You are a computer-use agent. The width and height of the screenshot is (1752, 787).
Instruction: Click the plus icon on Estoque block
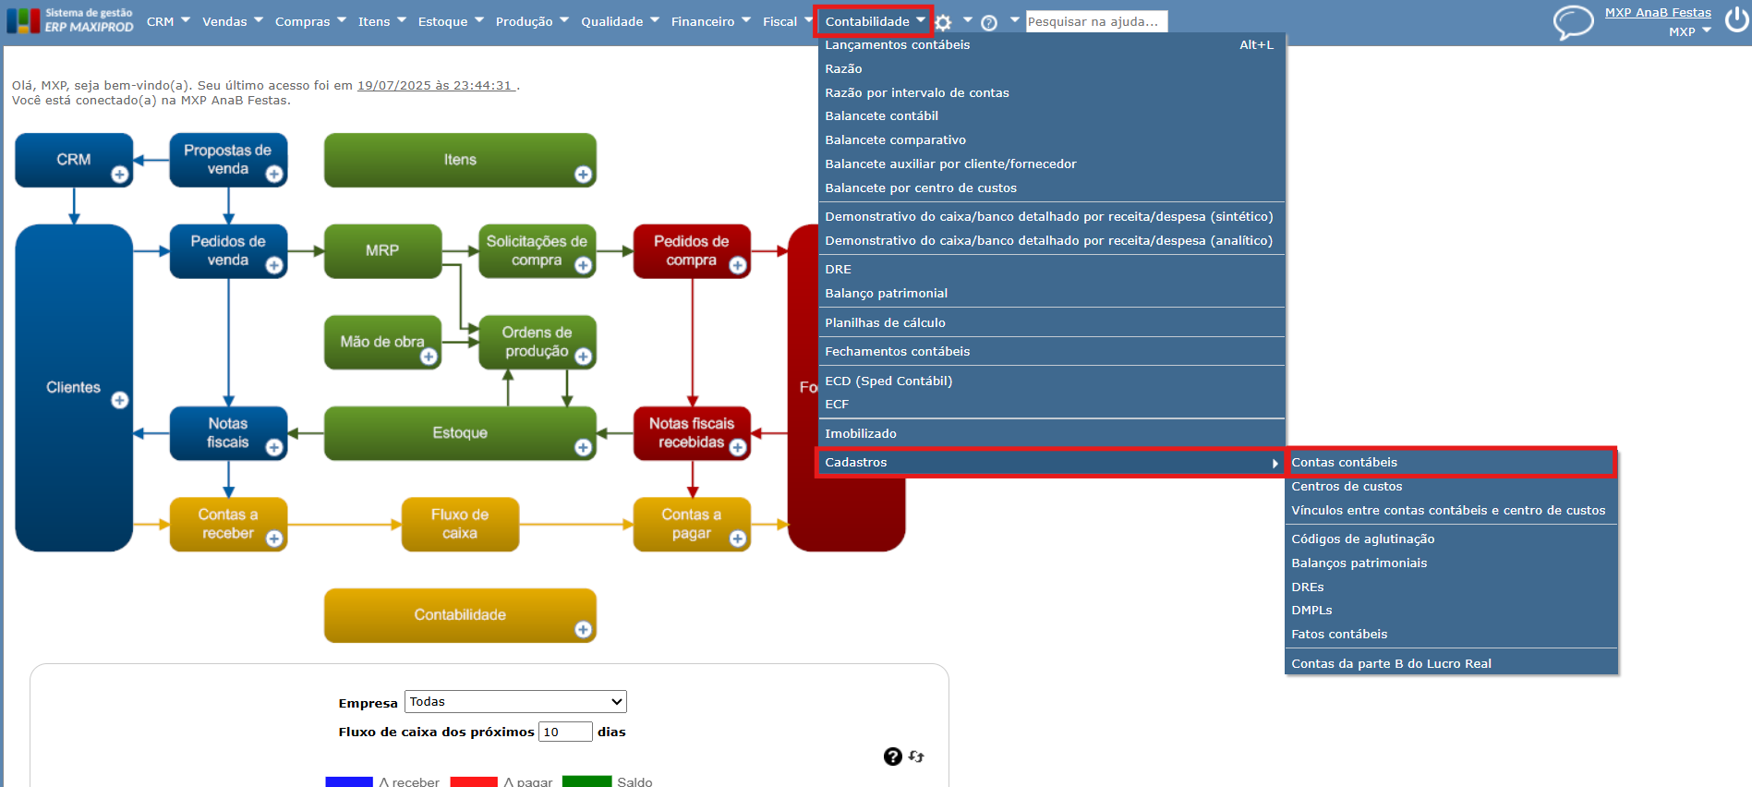(583, 447)
